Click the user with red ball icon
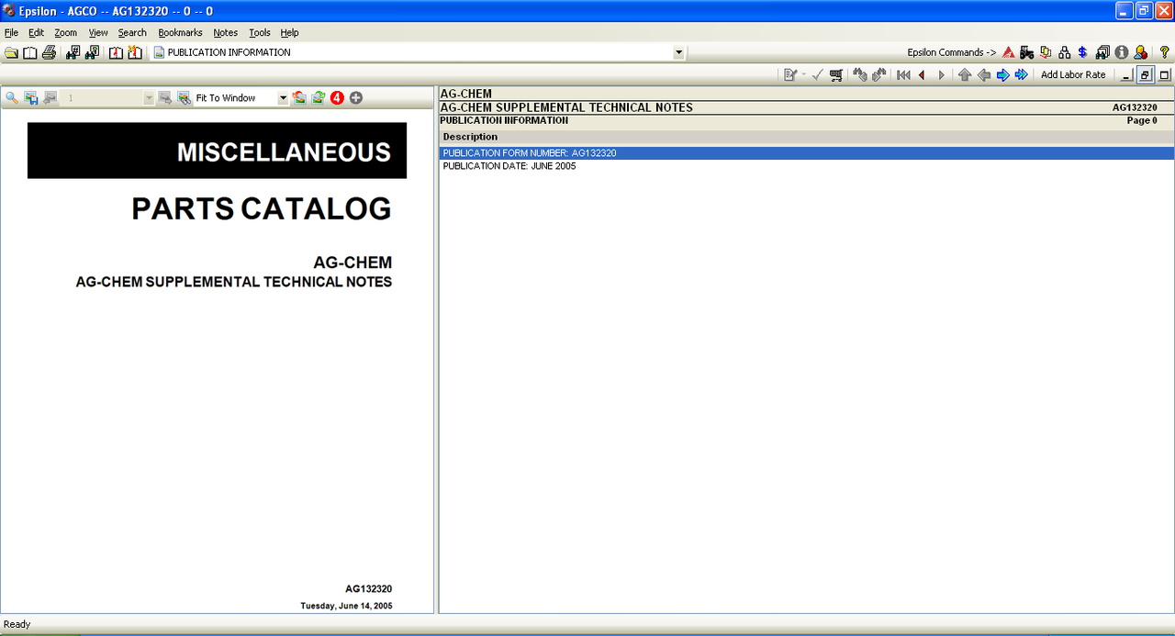 [1140, 52]
